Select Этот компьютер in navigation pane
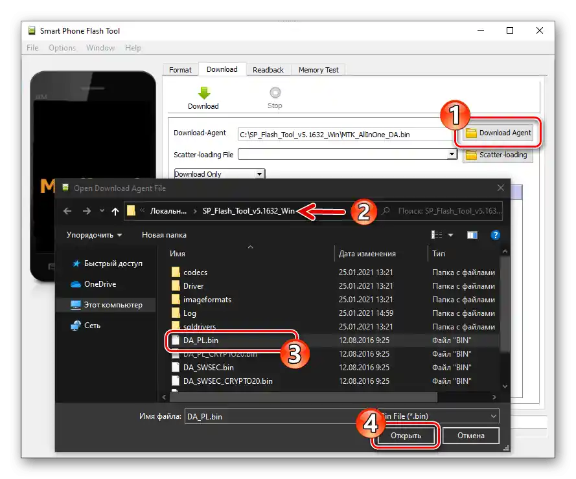This screenshot has width=576, height=479. [x=106, y=305]
